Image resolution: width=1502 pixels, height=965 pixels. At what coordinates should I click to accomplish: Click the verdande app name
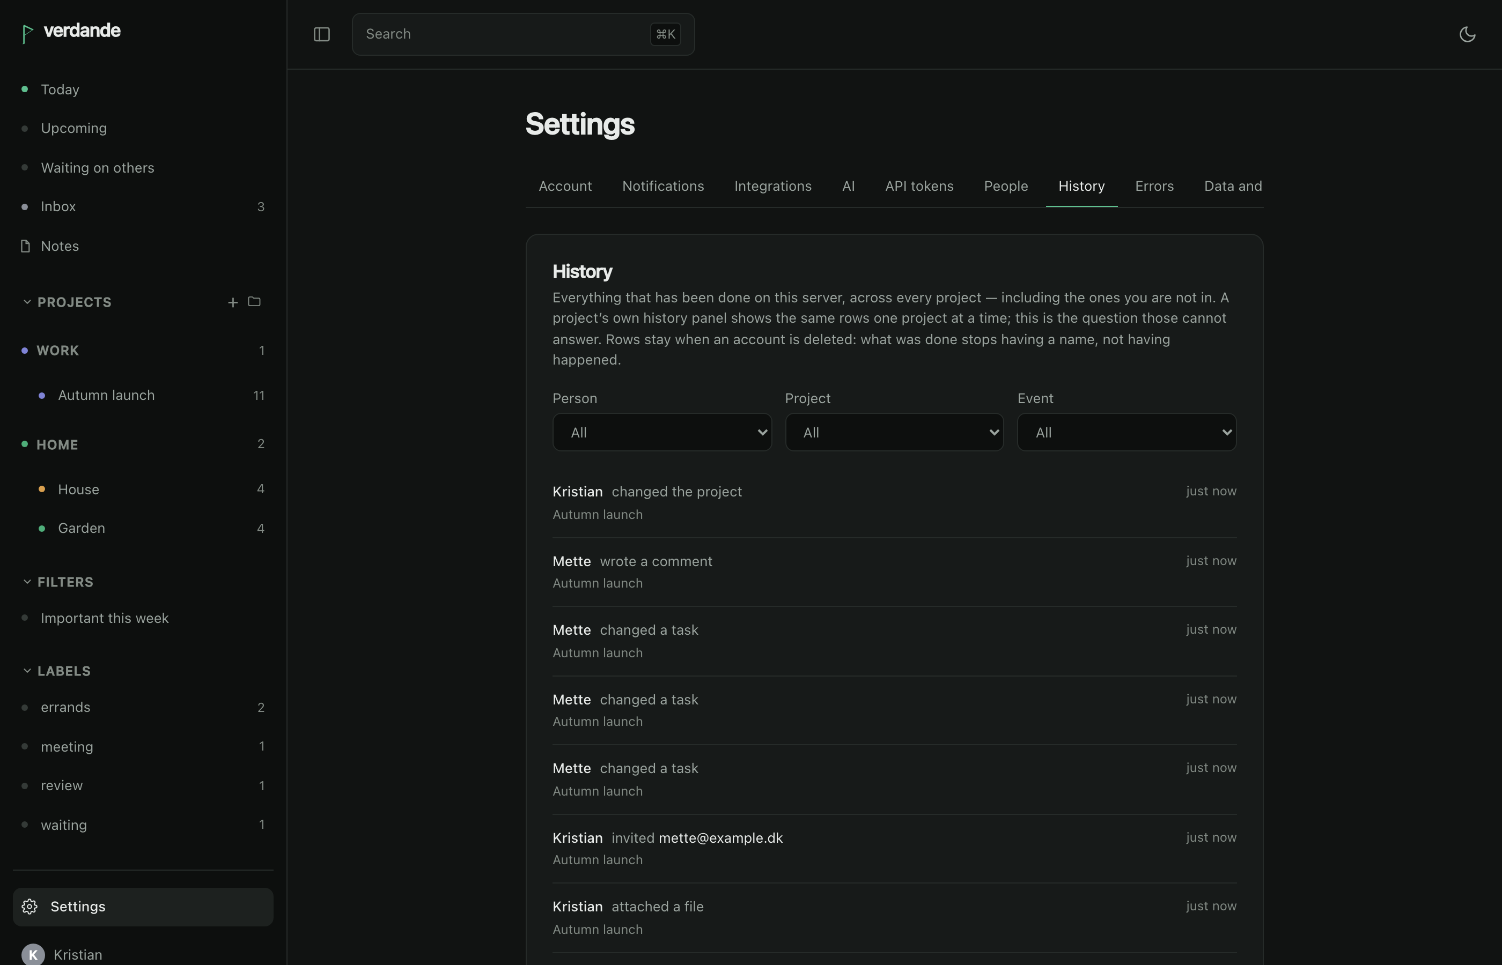tap(82, 31)
